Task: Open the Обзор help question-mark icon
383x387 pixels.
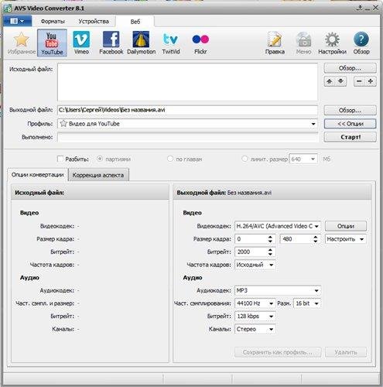Action: pyautogui.click(x=361, y=43)
